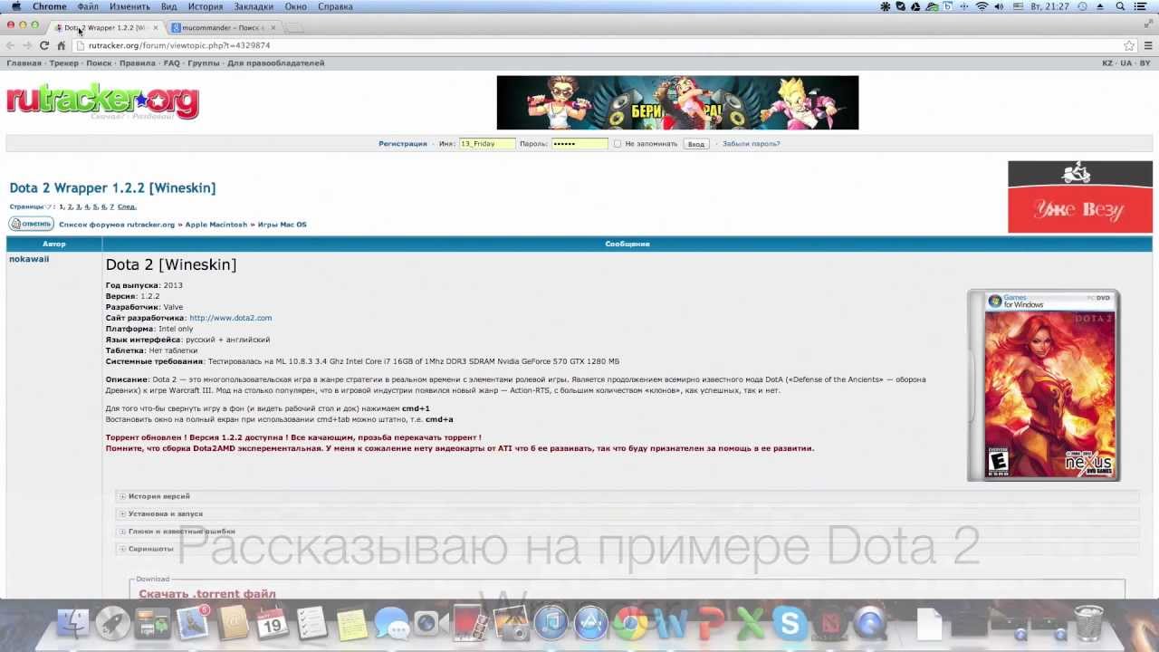Open Spotlight search in menu bar

tap(1122, 6)
